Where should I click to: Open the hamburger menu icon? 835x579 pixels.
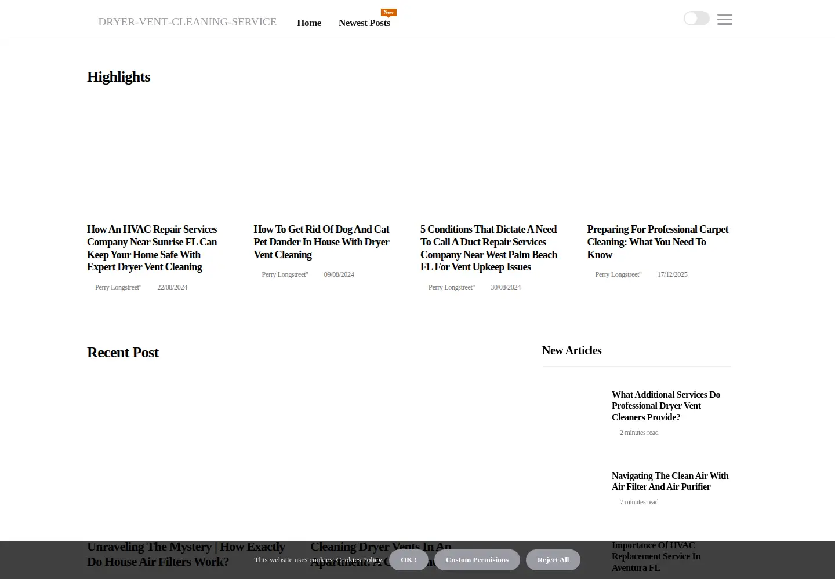pos(725,19)
